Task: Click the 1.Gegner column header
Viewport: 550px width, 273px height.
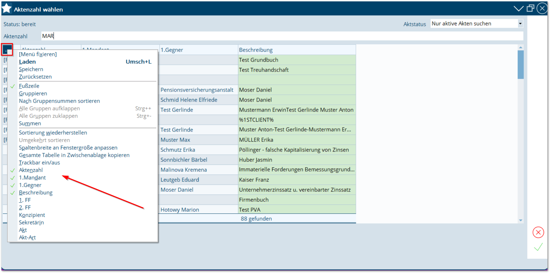Action: [199, 50]
